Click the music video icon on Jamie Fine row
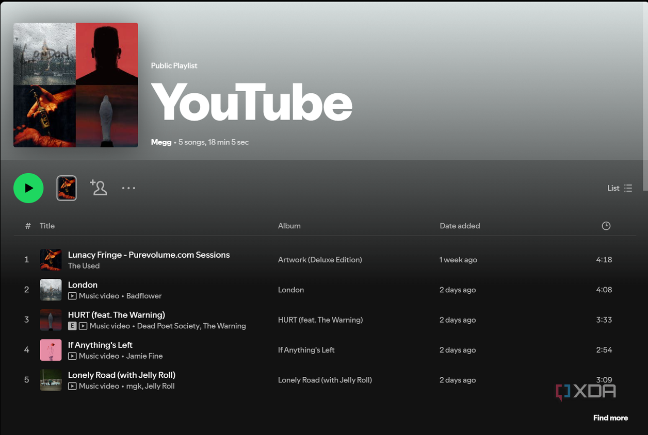 tap(72, 356)
